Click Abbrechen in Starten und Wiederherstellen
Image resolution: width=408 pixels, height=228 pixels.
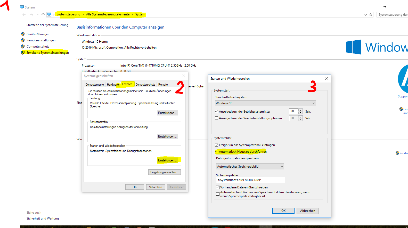pyautogui.click(x=308, y=211)
